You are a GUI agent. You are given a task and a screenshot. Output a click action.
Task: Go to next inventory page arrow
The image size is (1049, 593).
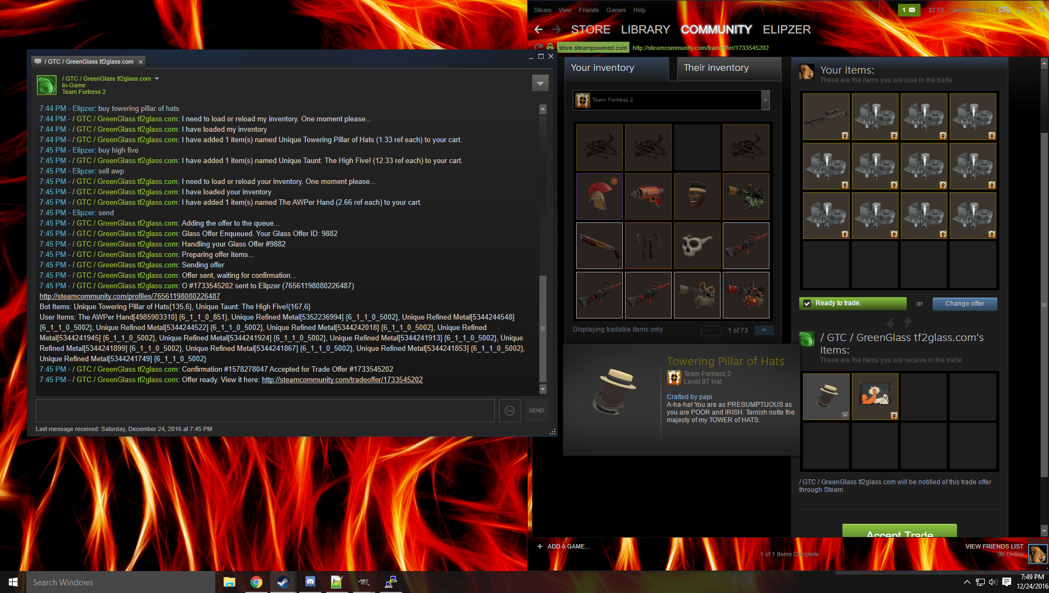[763, 330]
